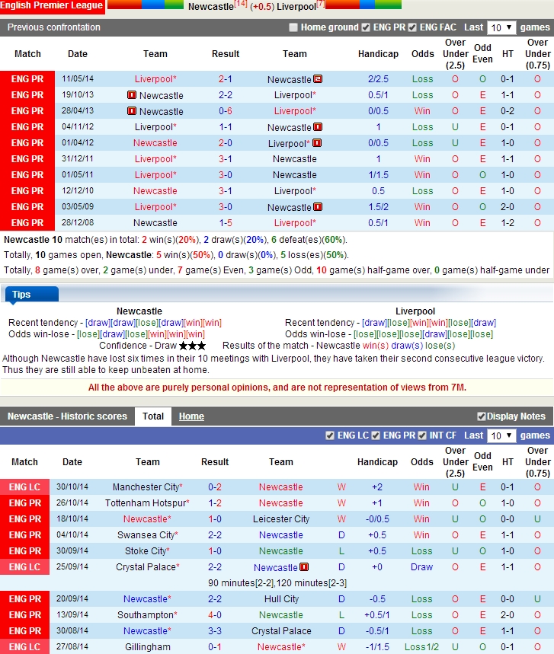Open the 1-5 result from 28/12/08
This screenshot has height=654, width=554.
pyautogui.click(x=226, y=223)
